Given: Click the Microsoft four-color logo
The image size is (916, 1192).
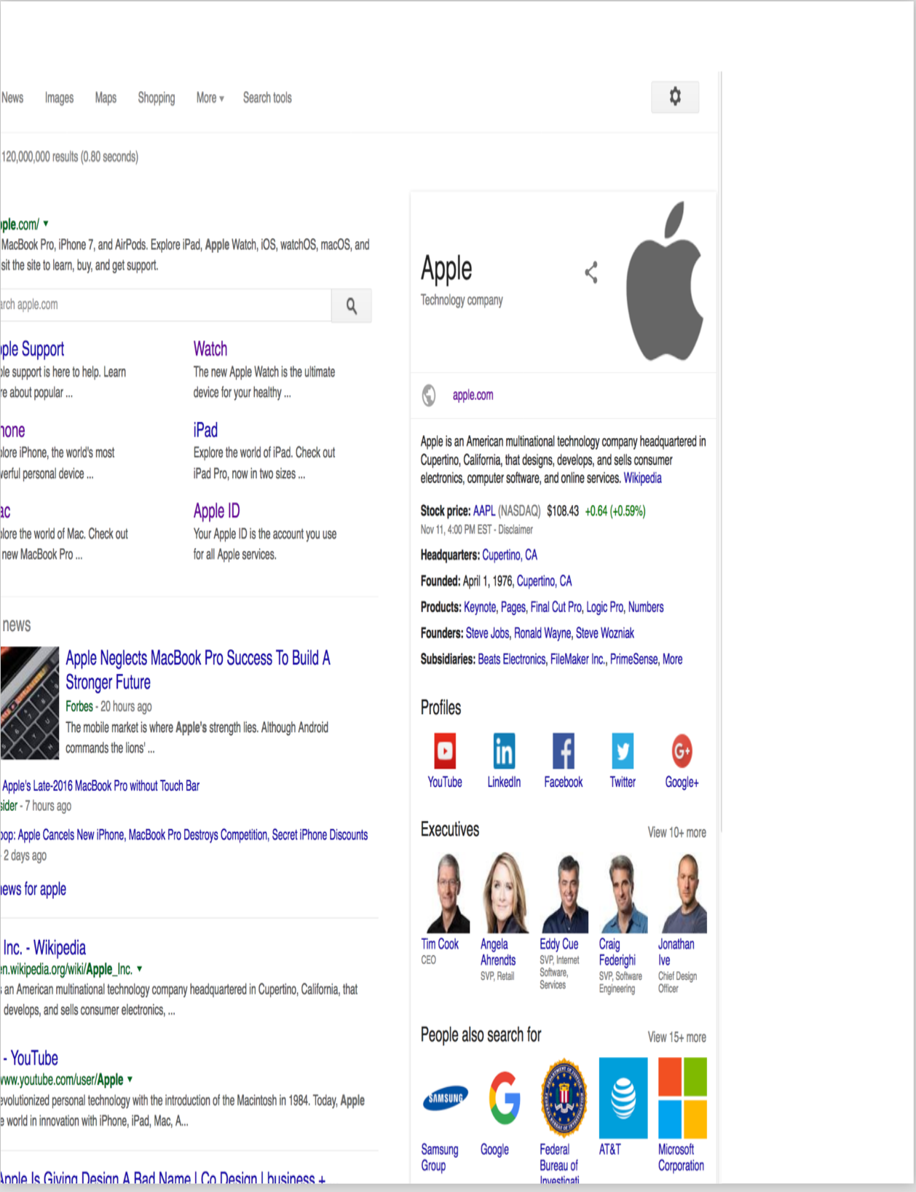Looking at the screenshot, I should [x=682, y=1098].
